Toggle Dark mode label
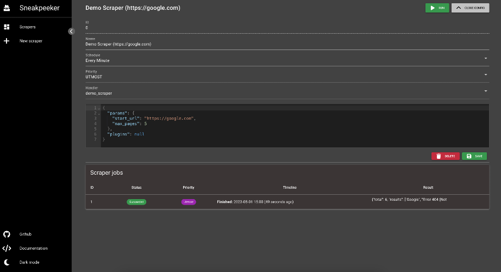 click(29, 262)
